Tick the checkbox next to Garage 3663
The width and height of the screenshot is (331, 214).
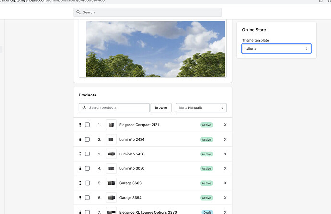click(87, 183)
